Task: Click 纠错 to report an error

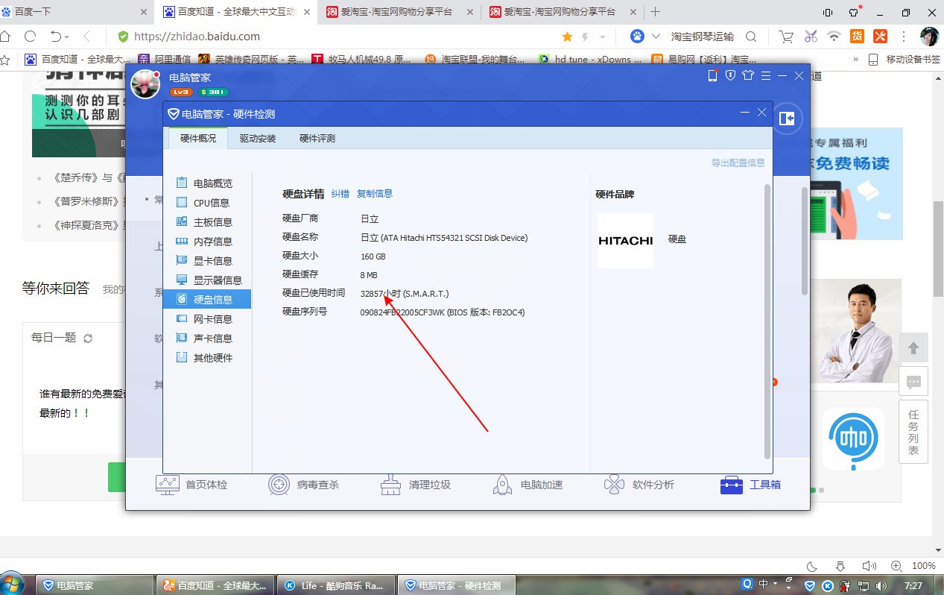Action: coord(340,193)
